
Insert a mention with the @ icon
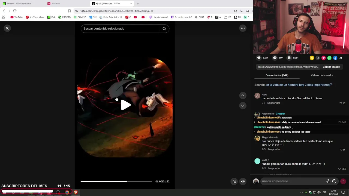pyautogui.click(x=328, y=181)
